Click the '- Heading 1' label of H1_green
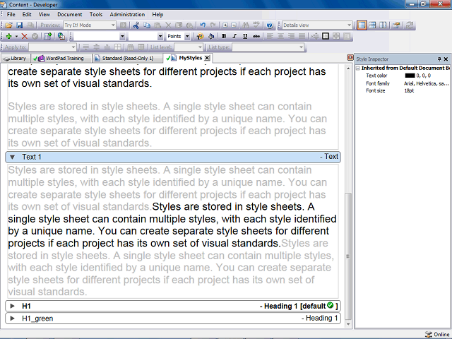This screenshot has height=339, width=452. coord(319,319)
